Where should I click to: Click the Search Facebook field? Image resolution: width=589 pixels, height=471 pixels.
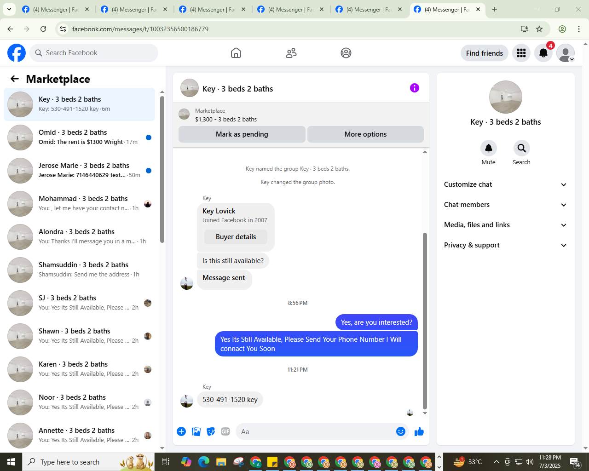pos(94,53)
